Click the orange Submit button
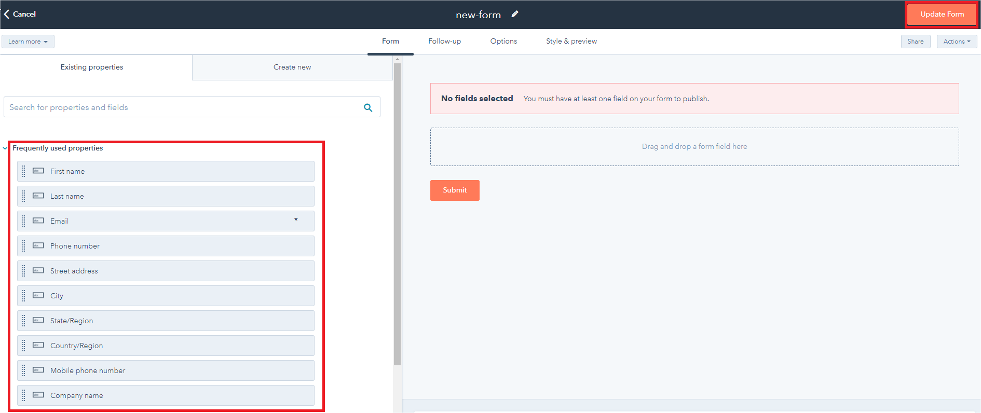The image size is (981, 413). (x=455, y=190)
